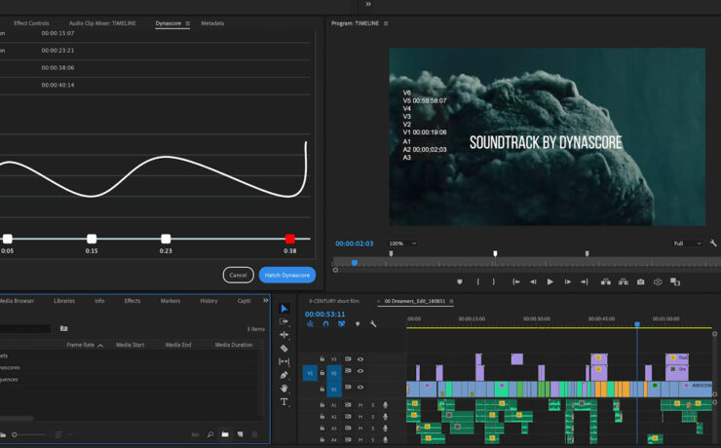Create New Bin in Project panel

225,434
